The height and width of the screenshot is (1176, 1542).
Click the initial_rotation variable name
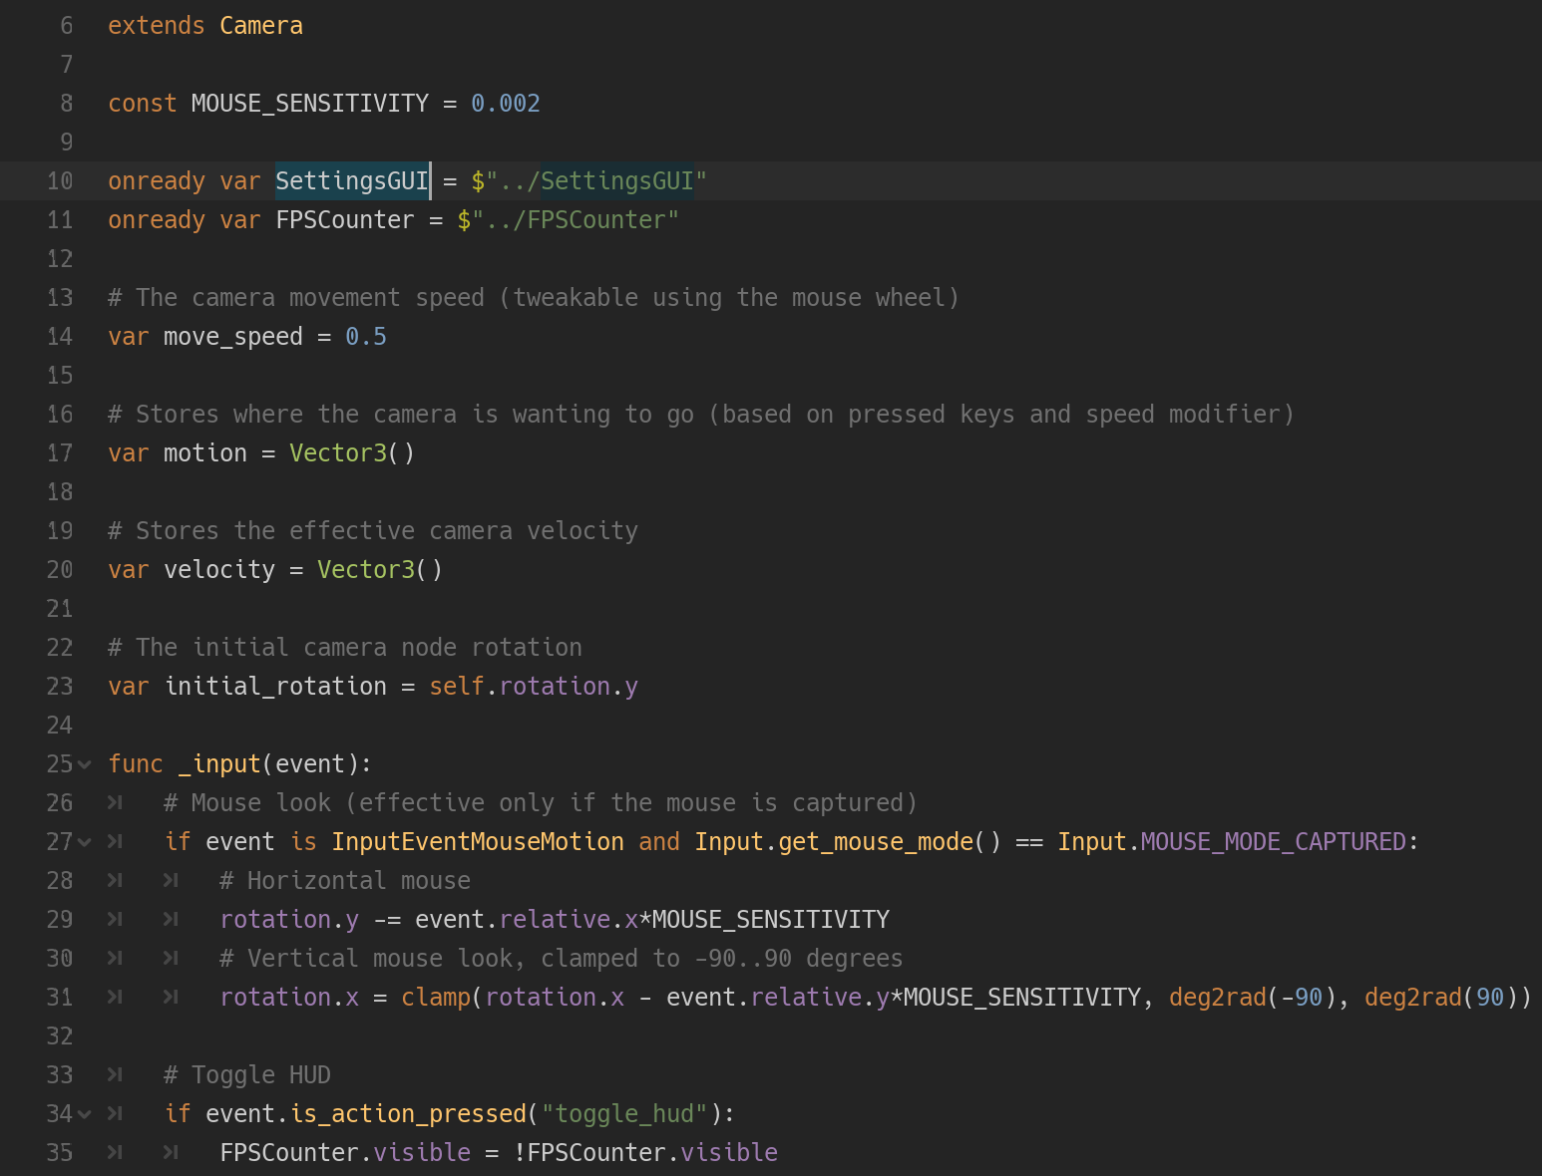click(275, 687)
